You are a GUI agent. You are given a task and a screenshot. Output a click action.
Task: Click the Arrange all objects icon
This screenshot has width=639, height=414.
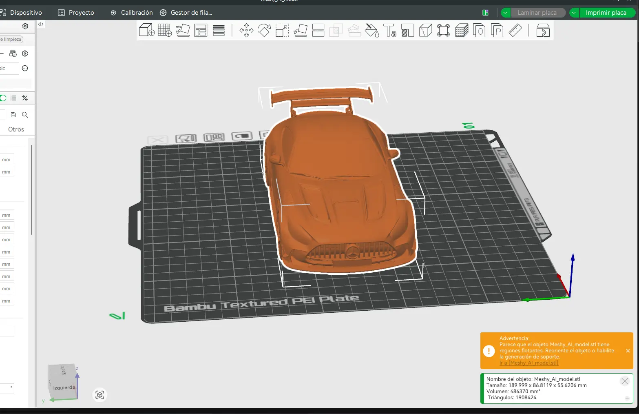(x=201, y=30)
